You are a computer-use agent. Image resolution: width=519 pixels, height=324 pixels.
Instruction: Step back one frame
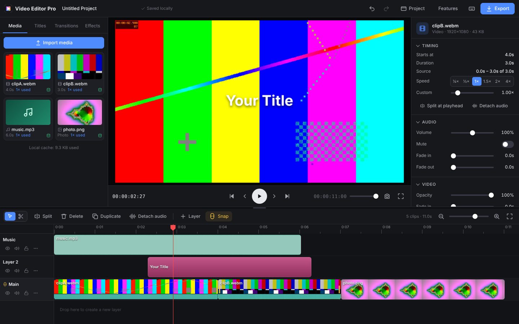245,196
